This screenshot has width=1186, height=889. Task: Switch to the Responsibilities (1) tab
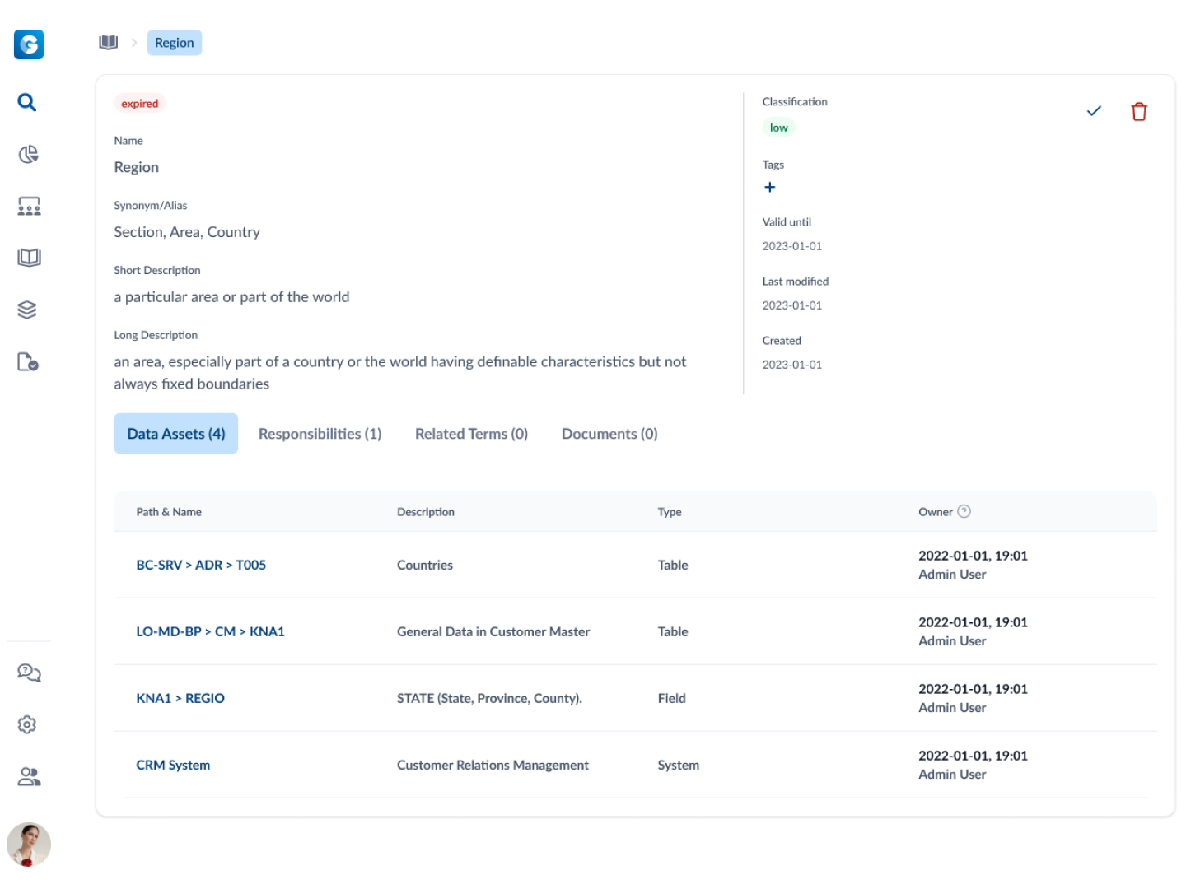click(x=320, y=434)
